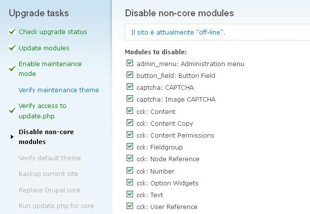This screenshot has width=310, height=214.
Task: Uncheck admin_menu: Administration menu checkbox
Action: [130, 63]
